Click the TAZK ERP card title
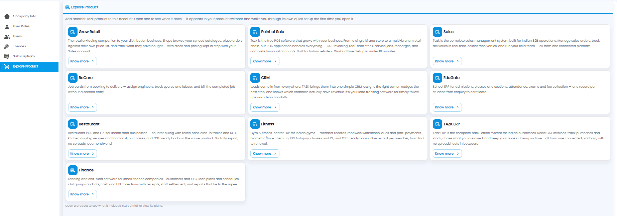Image resolution: width=617 pixels, height=216 pixels. [x=452, y=124]
